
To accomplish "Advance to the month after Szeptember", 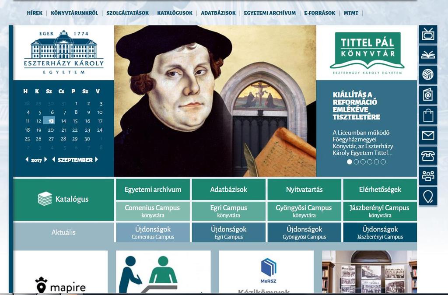I will pos(97,159).
